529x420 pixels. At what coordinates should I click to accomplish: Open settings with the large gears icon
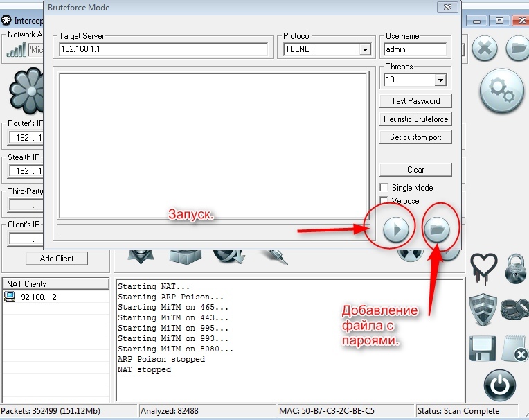click(501, 90)
